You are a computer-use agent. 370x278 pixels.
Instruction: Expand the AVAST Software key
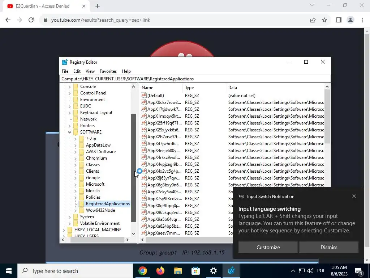(x=76, y=152)
